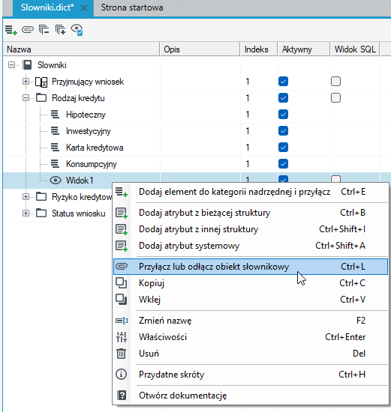Choose Przyłącz lub odłącz obiekt słownikowy
This screenshot has width=391, height=412.
coord(251,267)
